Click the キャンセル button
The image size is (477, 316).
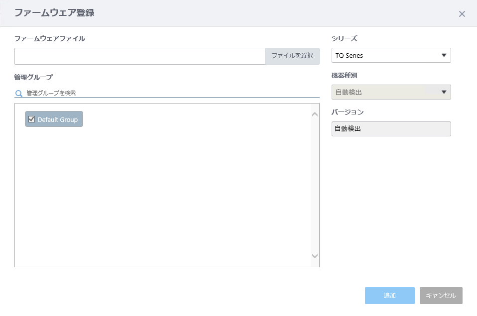(x=441, y=295)
